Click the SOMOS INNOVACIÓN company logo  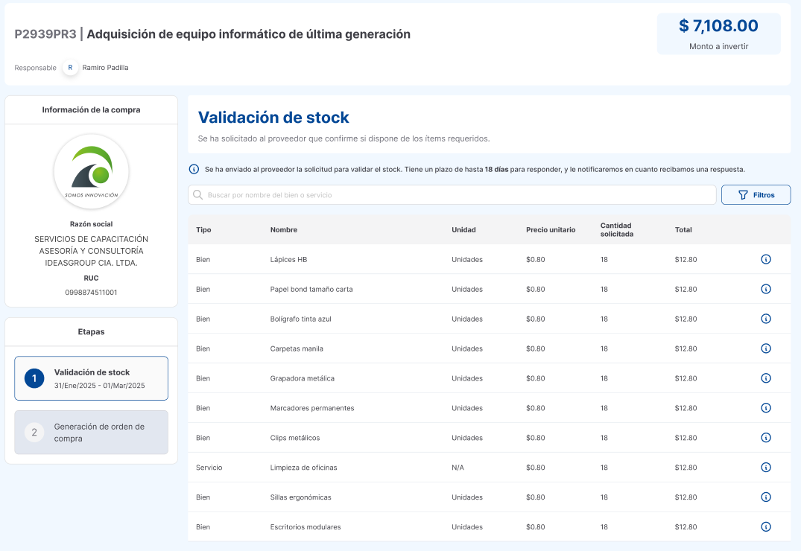[x=91, y=171]
